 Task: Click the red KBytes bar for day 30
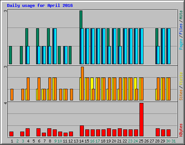point(168,133)
